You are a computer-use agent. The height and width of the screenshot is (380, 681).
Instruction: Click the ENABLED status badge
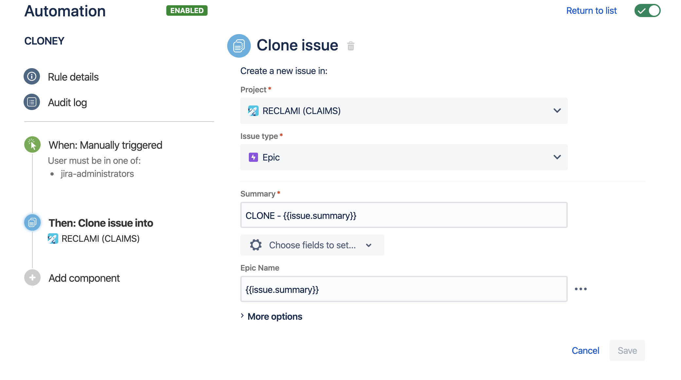tap(187, 10)
